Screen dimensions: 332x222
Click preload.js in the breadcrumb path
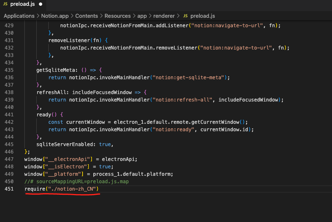click(x=202, y=16)
